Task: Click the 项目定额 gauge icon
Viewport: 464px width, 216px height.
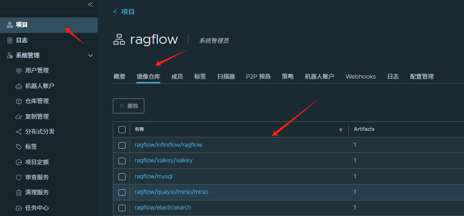Action: pos(19,162)
